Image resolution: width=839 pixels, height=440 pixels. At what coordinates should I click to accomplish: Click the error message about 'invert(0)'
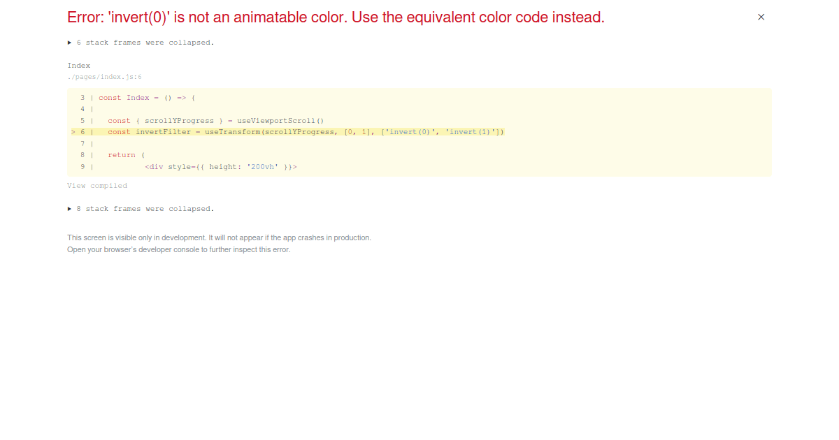point(334,17)
